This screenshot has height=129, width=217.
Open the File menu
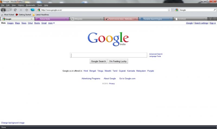pyautogui.click(x=3, y=5)
